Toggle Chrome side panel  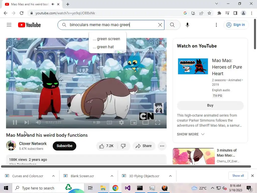(235, 13)
